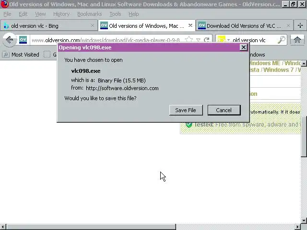This screenshot has width=307, height=230.
Task: Open the History menu
Action: tap(61, 14)
